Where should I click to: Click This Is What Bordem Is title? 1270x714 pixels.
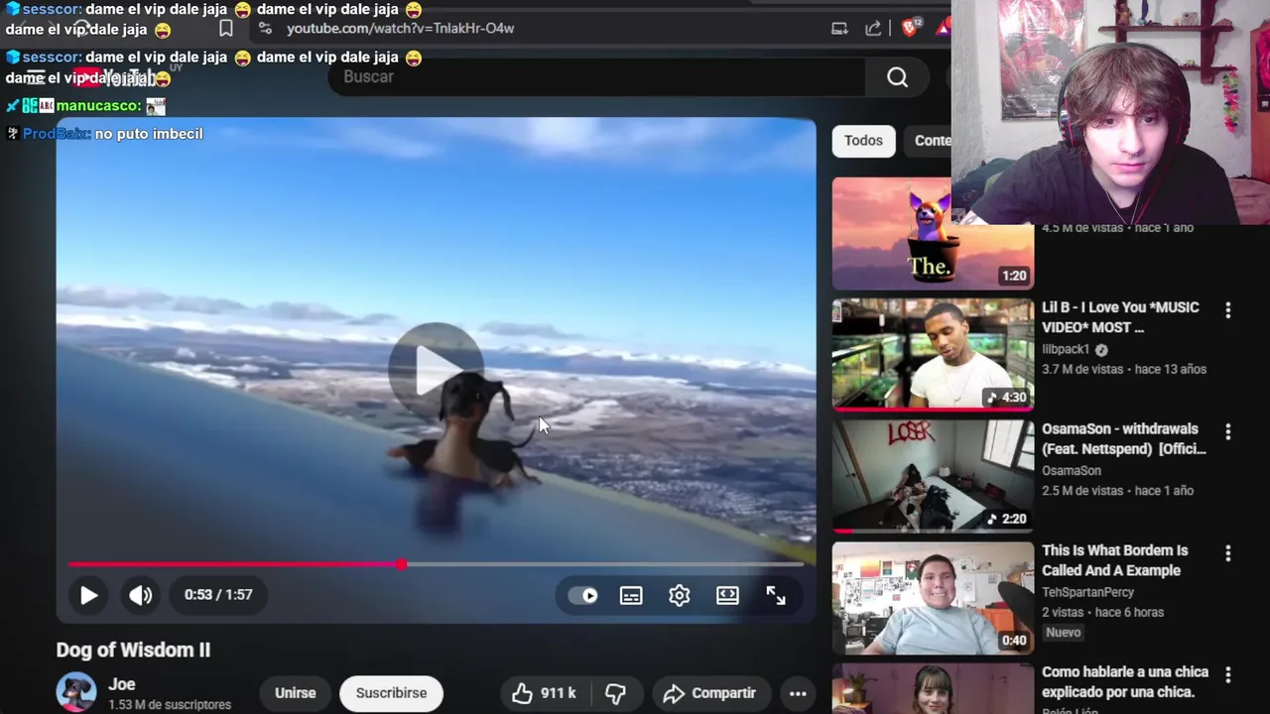pos(1114,560)
